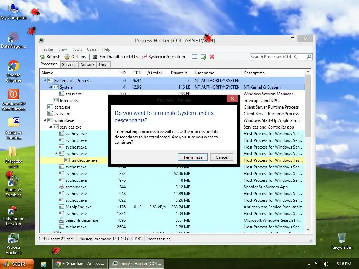Switch to E2Guardian Chrome taskbar window

(x=80, y=264)
